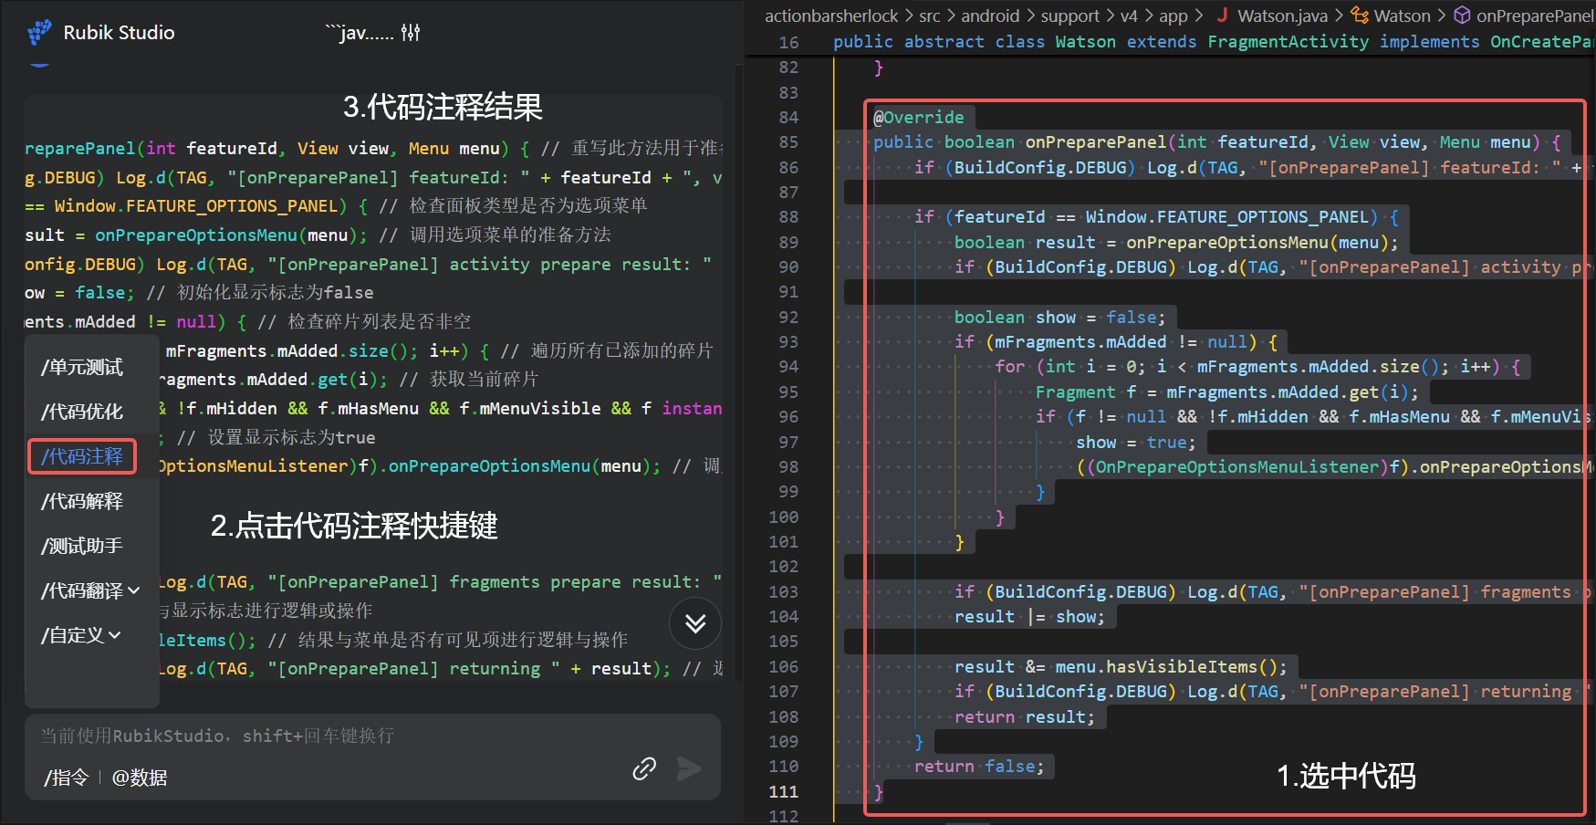This screenshot has height=825, width=1596.
Task: Click 'boolean show = false;' on line 92
Action: [1060, 317]
